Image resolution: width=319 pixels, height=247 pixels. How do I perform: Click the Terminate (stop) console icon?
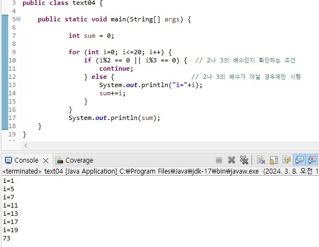[219, 160]
